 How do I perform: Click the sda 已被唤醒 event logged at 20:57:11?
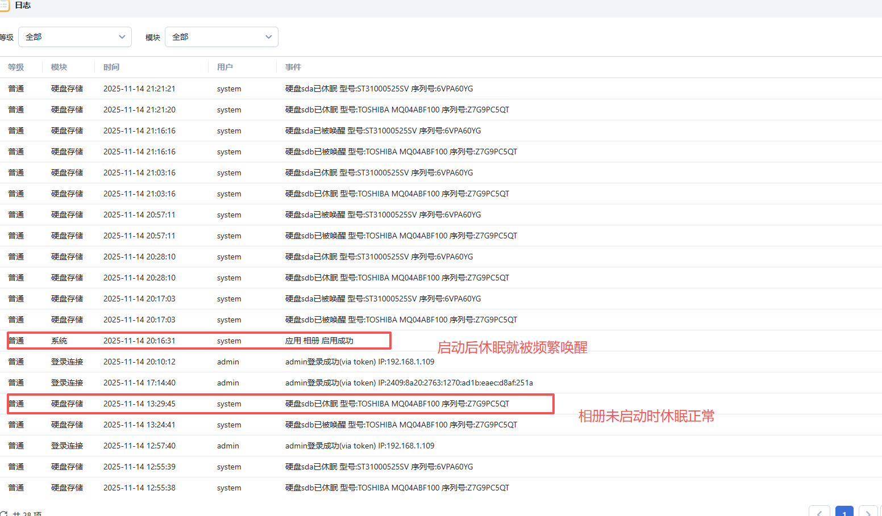click(383, 215)
